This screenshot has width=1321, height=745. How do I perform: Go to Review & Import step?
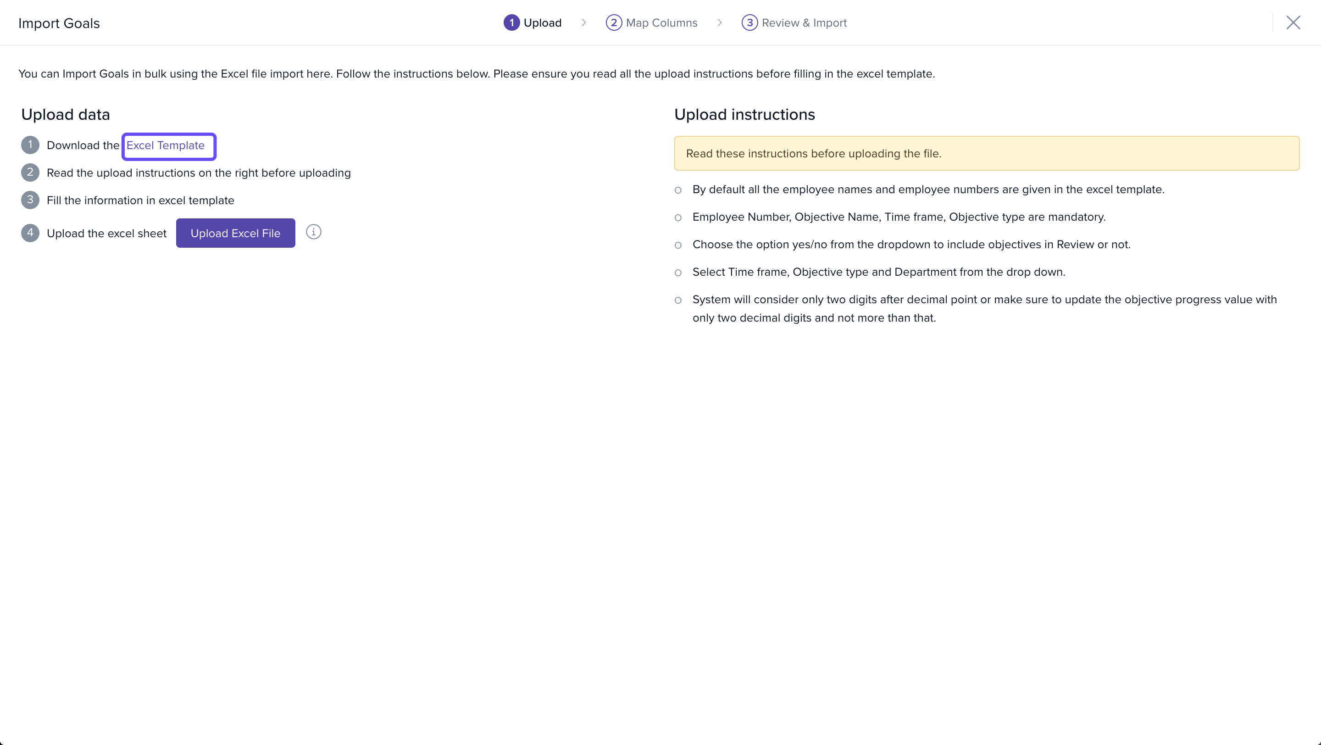804,23
